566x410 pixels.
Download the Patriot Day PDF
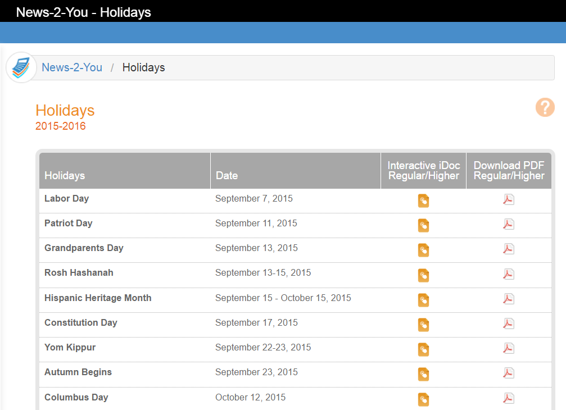click(x=509, y=224)
